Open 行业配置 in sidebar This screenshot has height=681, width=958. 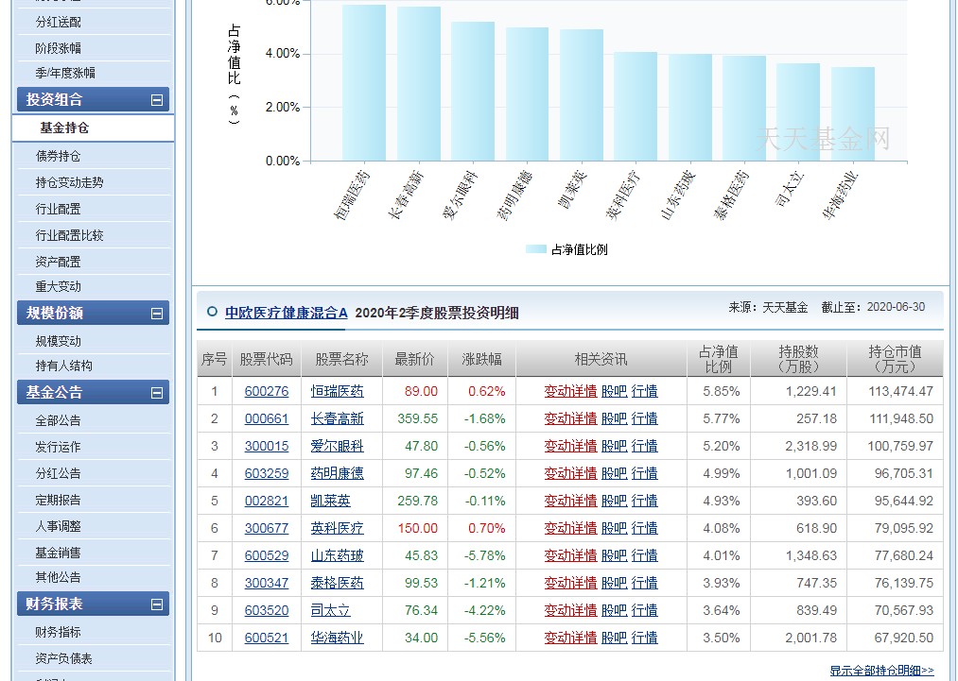click(58, 209)
